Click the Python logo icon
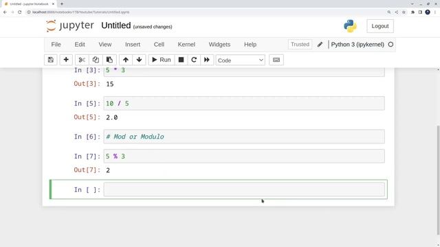This screenshot has height=247, width=440. [350, 26]
